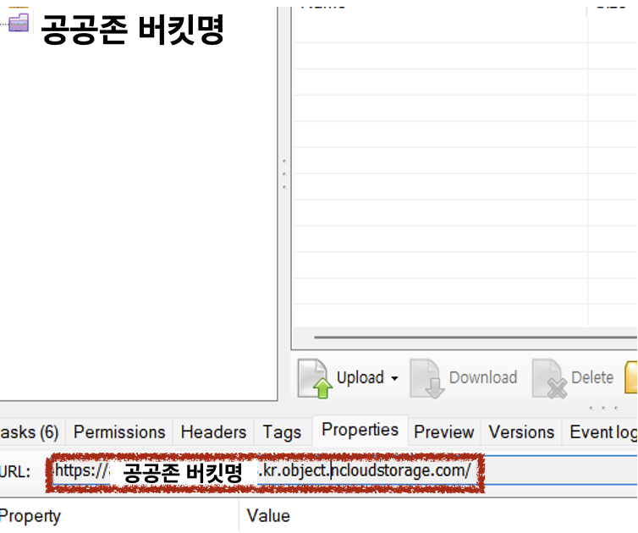
Task: Click the Upload file icon
Action: [315, 378]
